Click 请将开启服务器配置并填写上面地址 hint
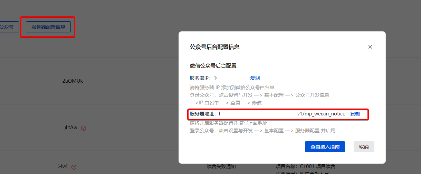 [x=228, y=123]
